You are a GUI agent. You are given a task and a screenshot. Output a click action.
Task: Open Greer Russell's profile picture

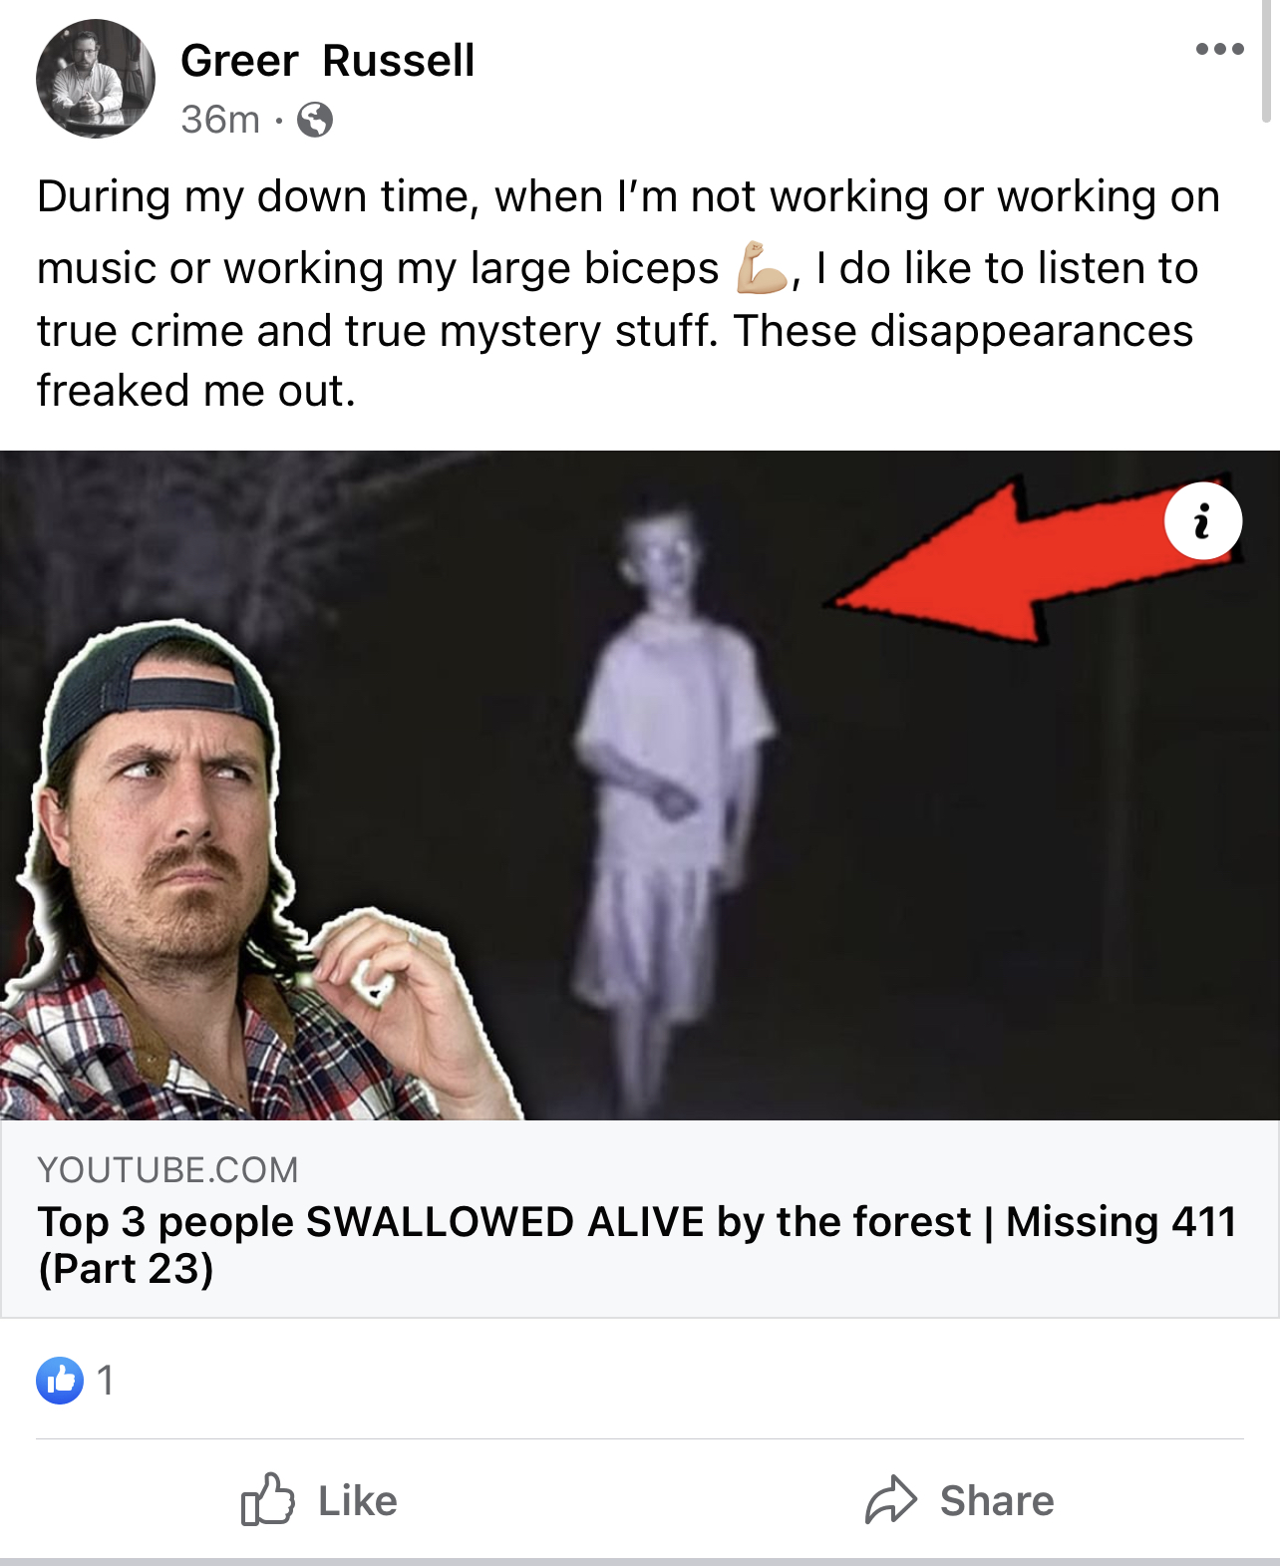click(96, 79)
